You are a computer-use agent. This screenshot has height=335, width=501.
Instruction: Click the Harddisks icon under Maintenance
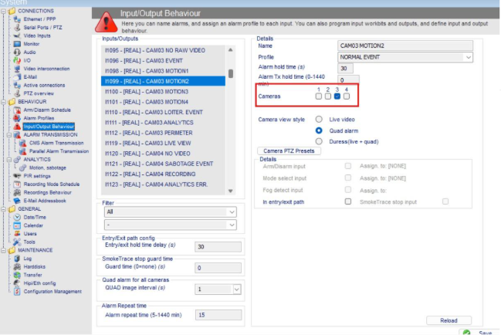tap(18, 266)
